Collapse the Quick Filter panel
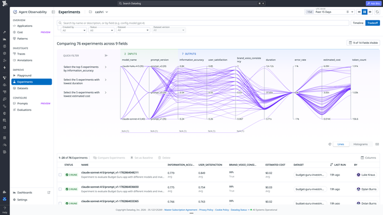The image size is (383, 215). [x=106, y=56]
